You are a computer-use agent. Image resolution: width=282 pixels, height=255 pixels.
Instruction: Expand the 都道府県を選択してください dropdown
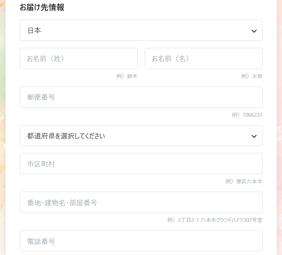click(141, 136)
